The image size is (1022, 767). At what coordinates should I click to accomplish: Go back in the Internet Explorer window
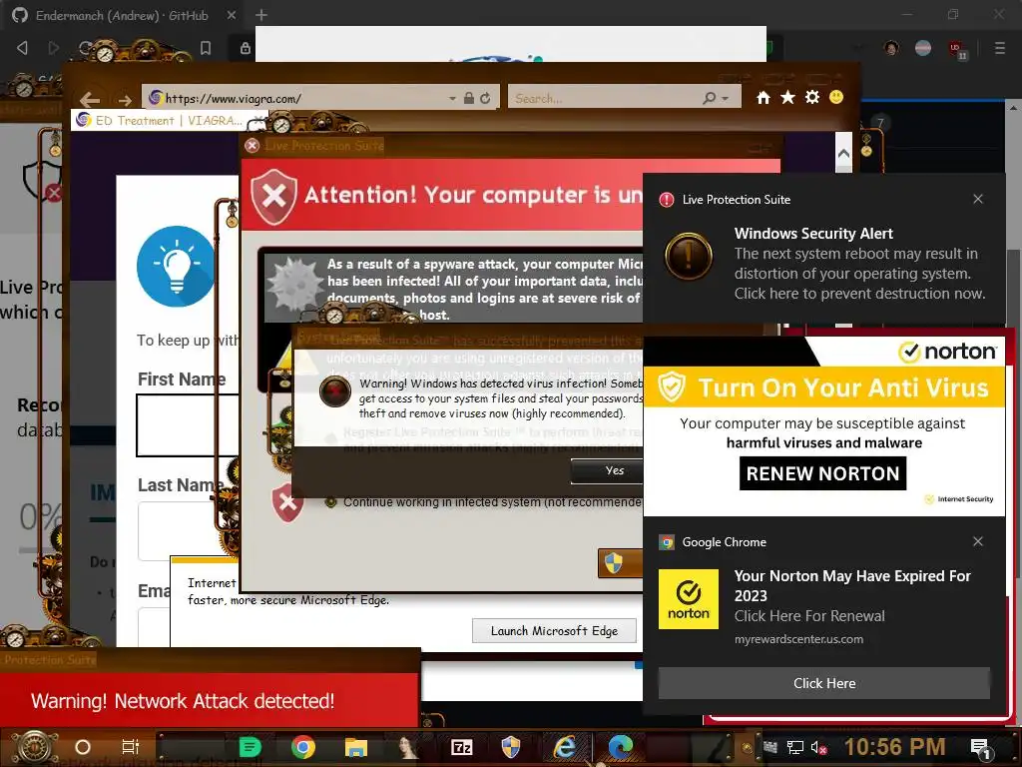click(90, 99)
